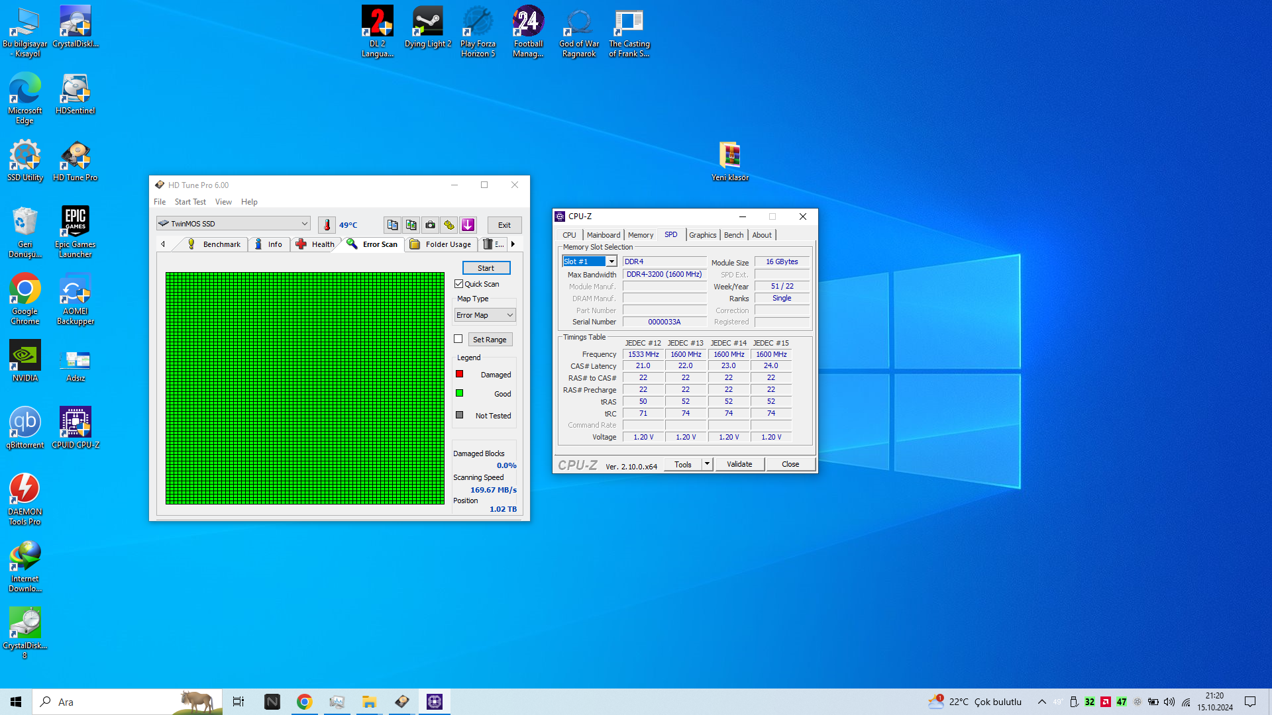The image size is (1272, 715).
Task: Open the Error Map type dropdown
Action: [509, 315]
